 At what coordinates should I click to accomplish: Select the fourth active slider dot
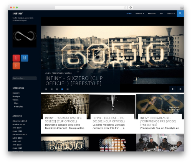(x=62, y=89)
